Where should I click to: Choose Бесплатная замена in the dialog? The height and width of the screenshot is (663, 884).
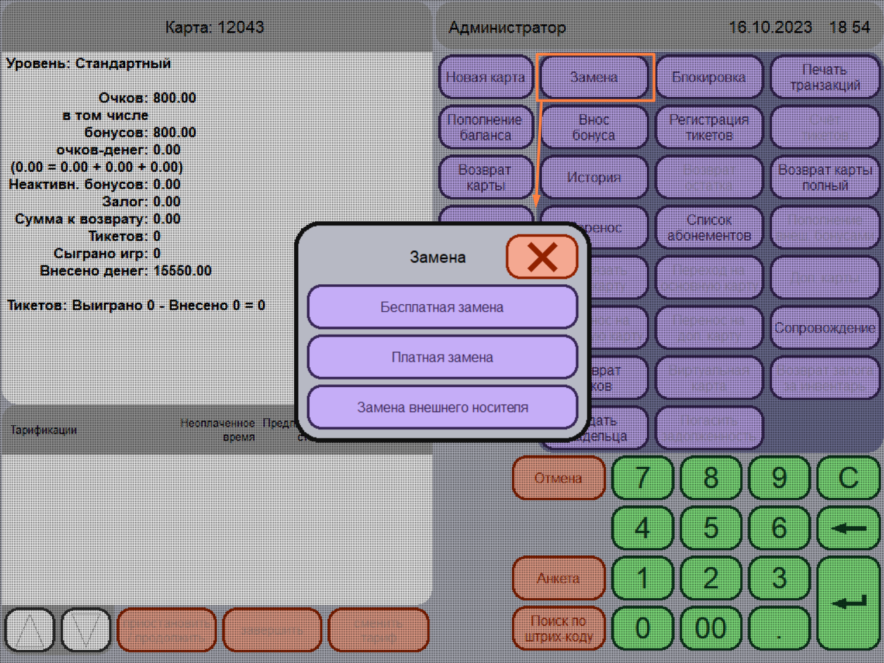pos(442,307)
